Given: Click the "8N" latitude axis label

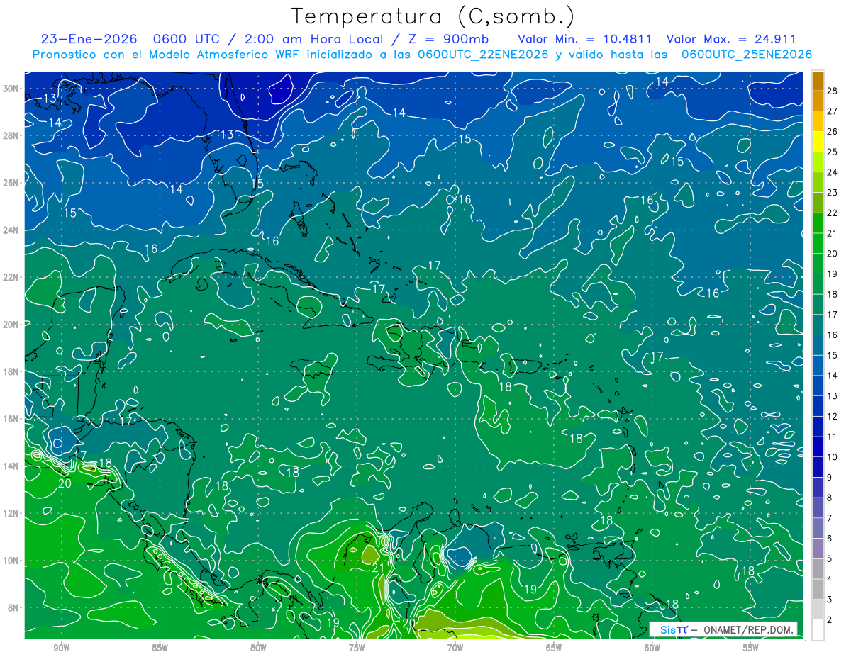Looking at the screenshot, I should point(13,607).
